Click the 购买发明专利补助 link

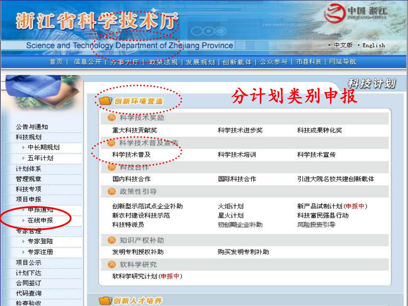(x=243, y=252)
